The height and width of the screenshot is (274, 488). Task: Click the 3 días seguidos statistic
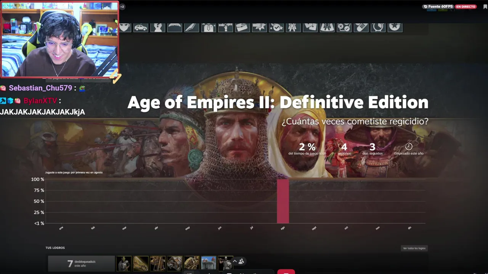click(372, 149)
